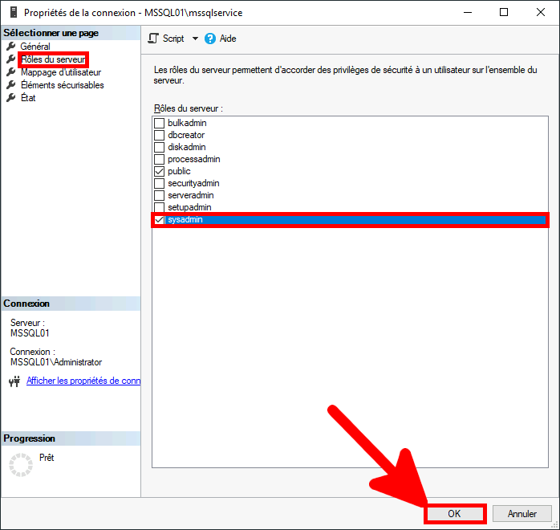Screen dimensions: 560x530
Task: Go to Mappage d'utilisateur page
Action: click(x=61, y=72)
